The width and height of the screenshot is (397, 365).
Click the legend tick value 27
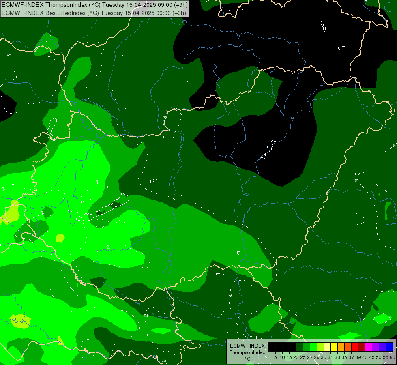point(310,357)
